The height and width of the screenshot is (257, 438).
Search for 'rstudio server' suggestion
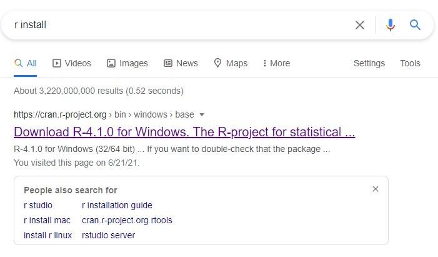[108, 235]
